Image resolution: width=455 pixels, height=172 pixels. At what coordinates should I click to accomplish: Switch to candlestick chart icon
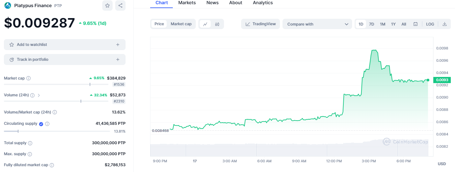217,24
